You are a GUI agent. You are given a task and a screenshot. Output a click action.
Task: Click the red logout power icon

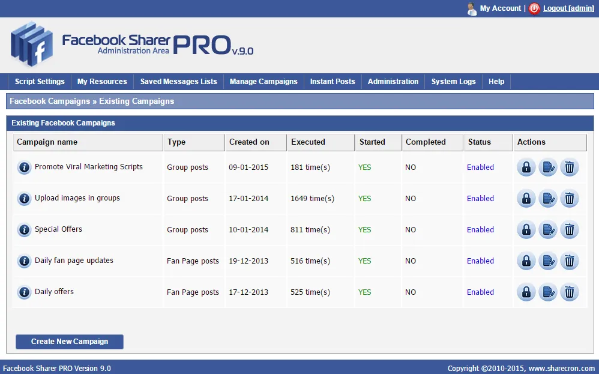(534, 8)
